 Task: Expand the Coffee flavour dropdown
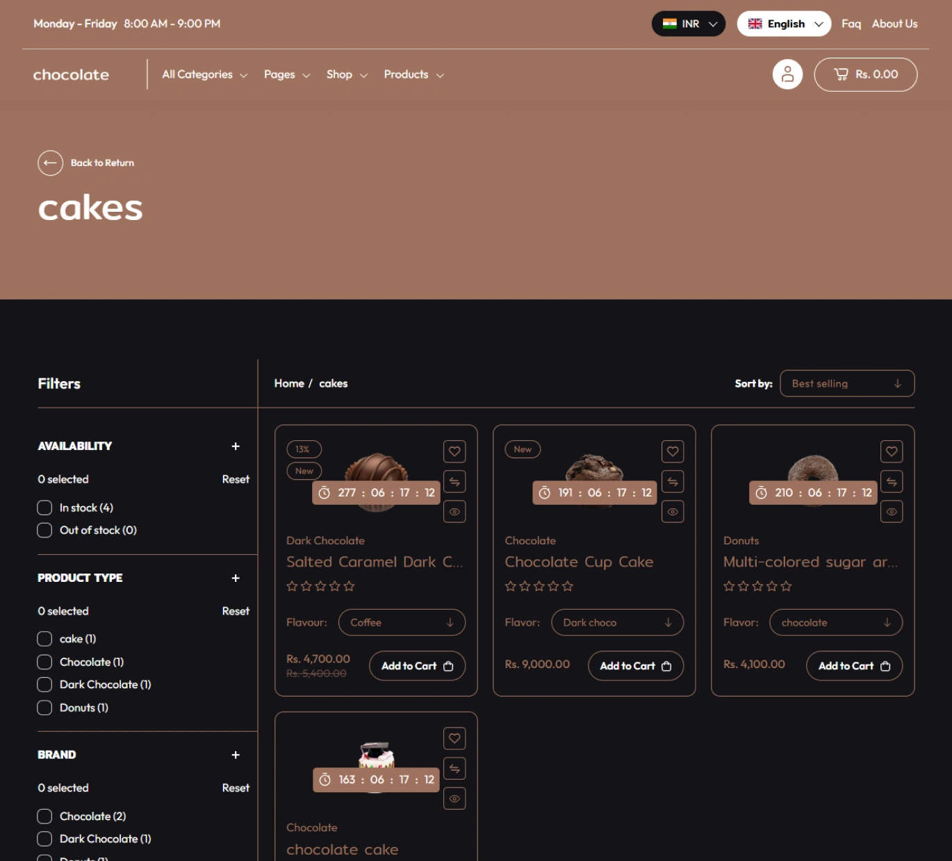pyautogui.click(x=402, y=623)
